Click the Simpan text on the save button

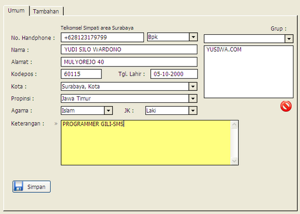point(37,187)
